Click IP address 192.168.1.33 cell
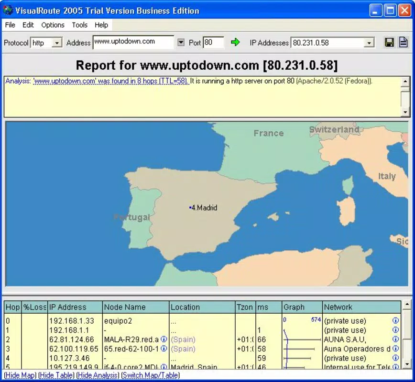This screenshot has width=415, height=382. [x=72, y=321]
